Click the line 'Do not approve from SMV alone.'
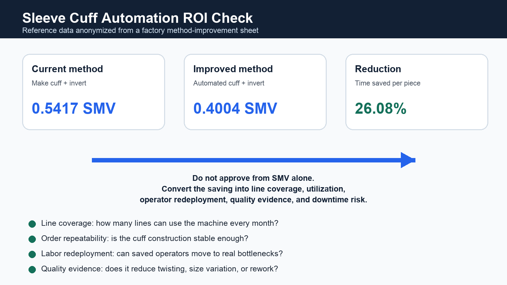Viewport: 507px width, 285px height. (x=253, y=178)
